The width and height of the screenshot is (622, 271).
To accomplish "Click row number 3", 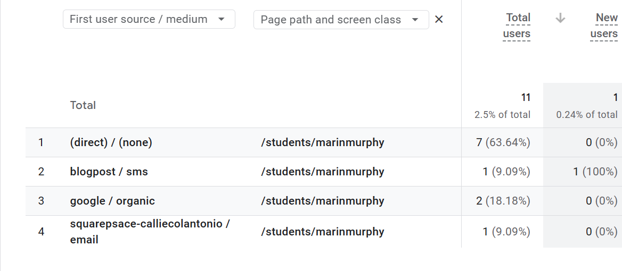I will click(41, 201).
